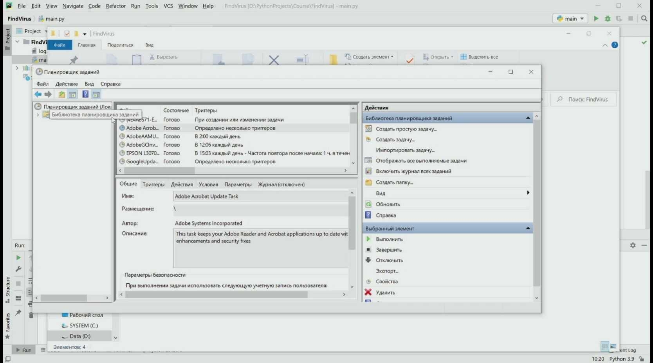
Task: Run the main configuration in PyCharm
Action: pyautogui.click(x=596, y=18)
